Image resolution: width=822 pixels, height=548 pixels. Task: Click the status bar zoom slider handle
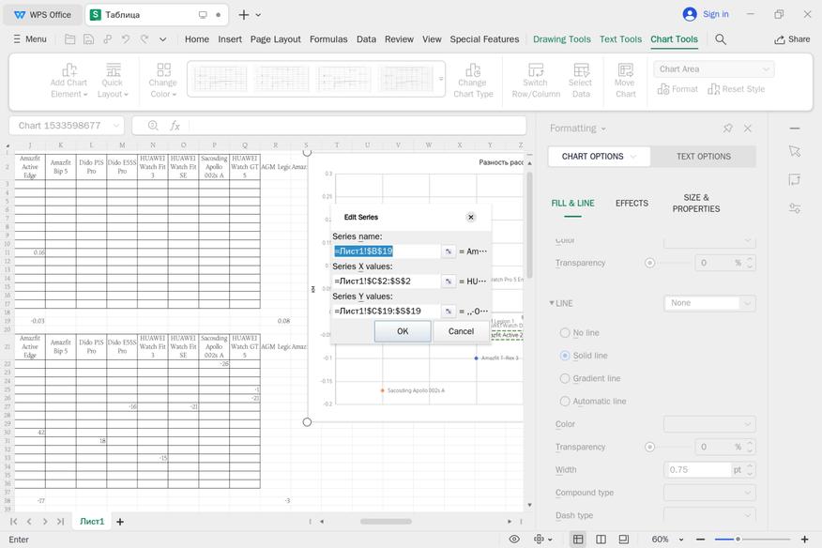738,539
